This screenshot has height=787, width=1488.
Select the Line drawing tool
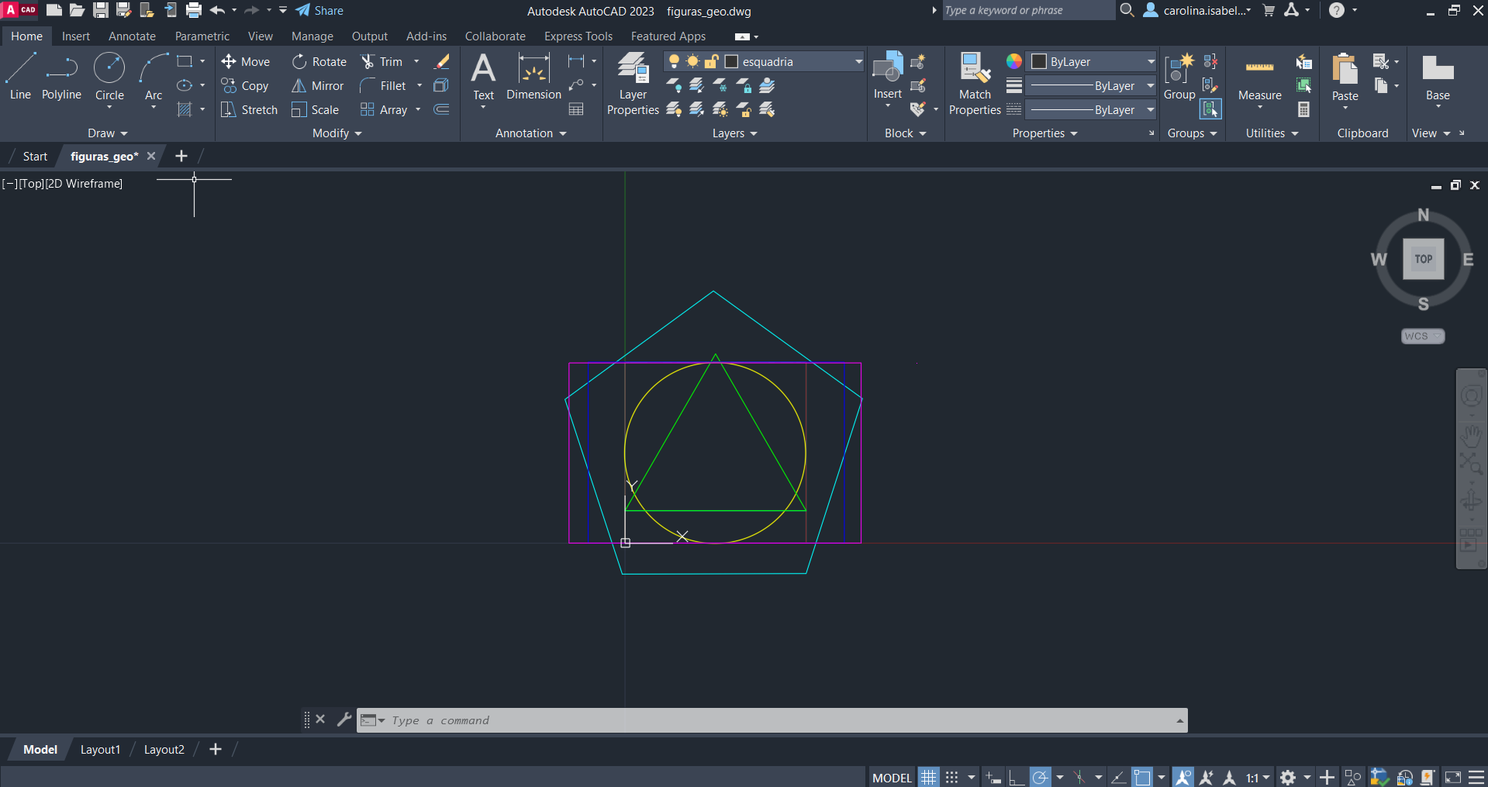(x=20, y=77)
